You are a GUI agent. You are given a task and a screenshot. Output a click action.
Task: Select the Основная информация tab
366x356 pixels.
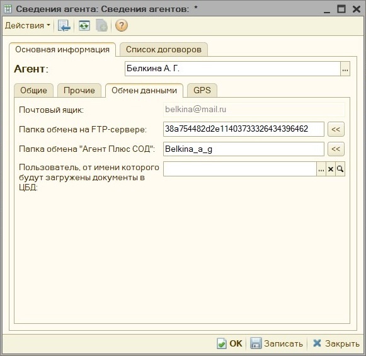click(62, 50)
